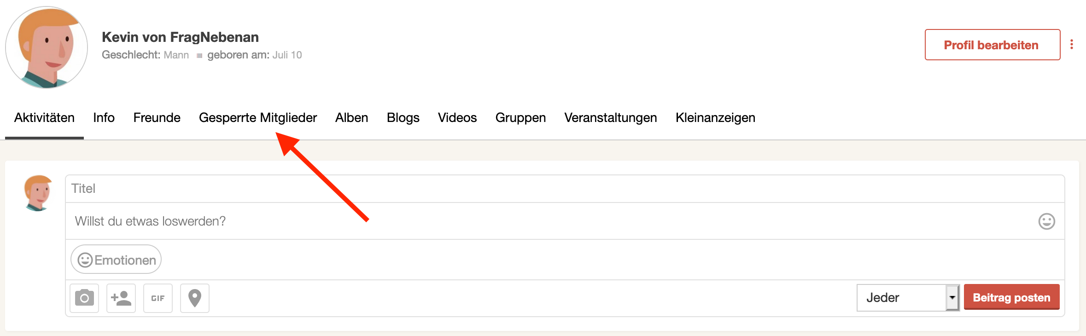Open the emoji smiley in the text field

click(1046, 221)
